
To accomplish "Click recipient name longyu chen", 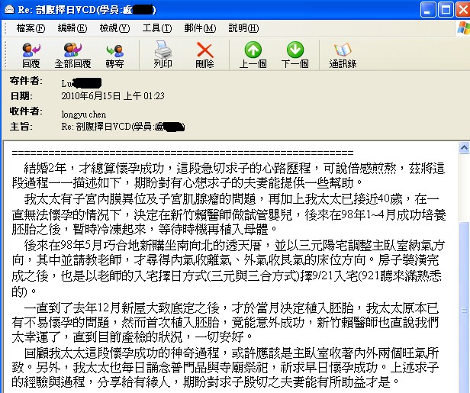I will tap(84, 114).
